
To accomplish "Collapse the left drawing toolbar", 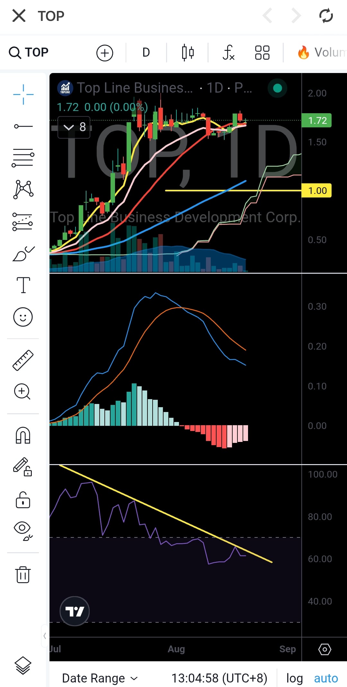I will 45,636.
